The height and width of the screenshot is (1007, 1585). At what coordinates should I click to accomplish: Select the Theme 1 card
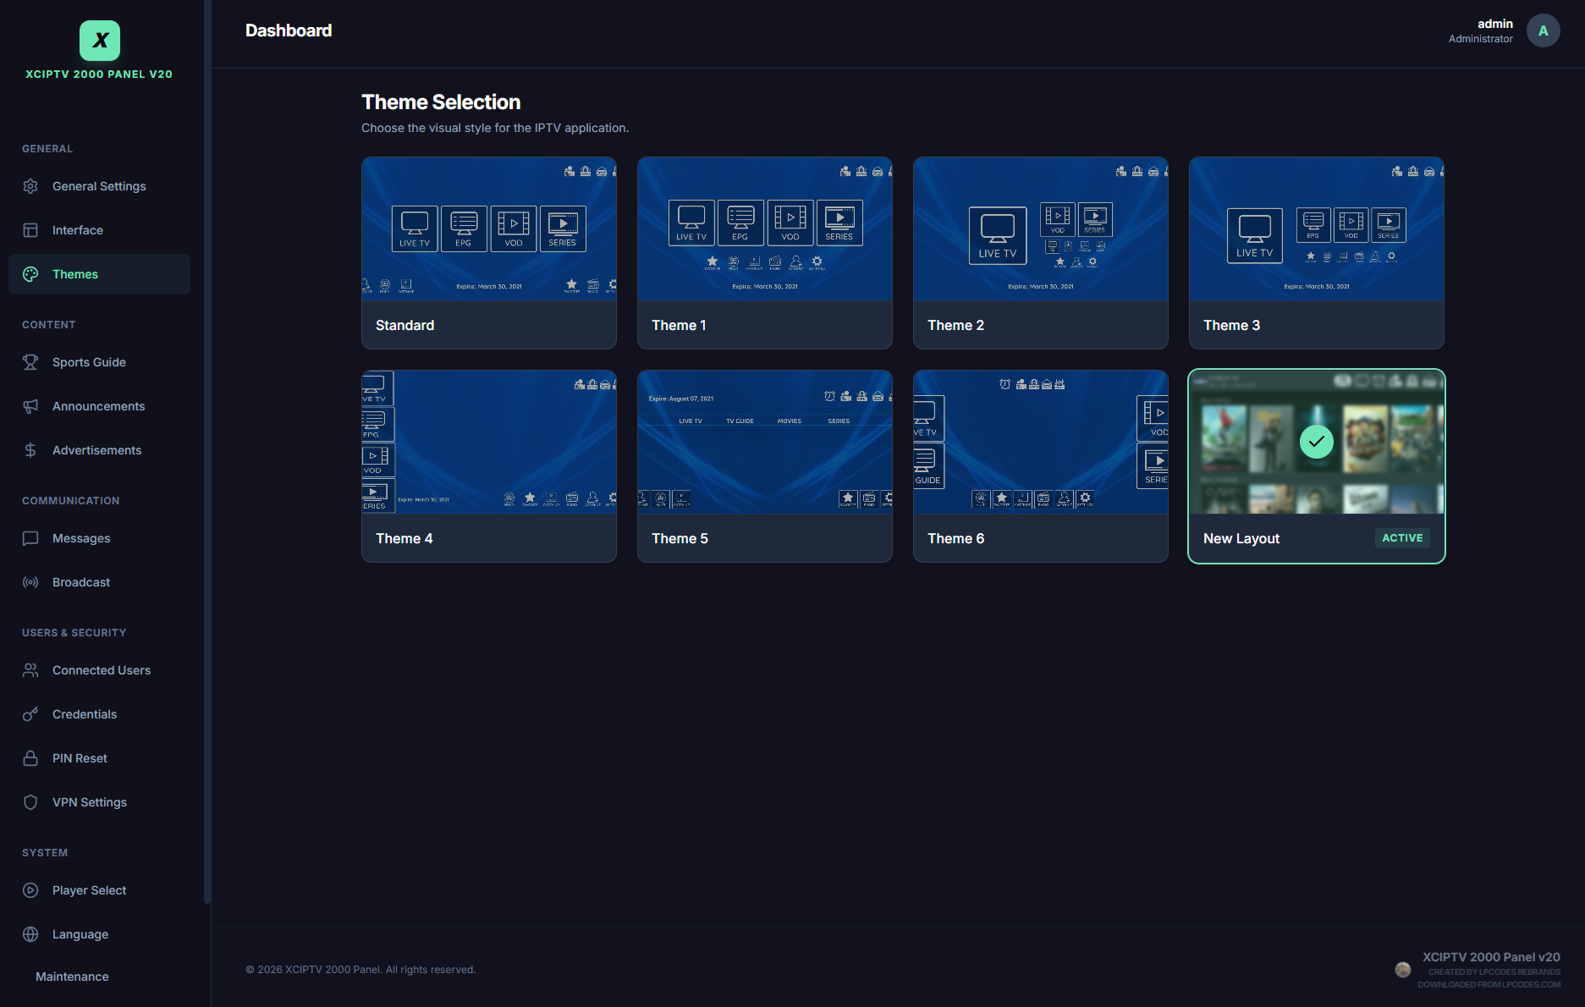[764, 253]
